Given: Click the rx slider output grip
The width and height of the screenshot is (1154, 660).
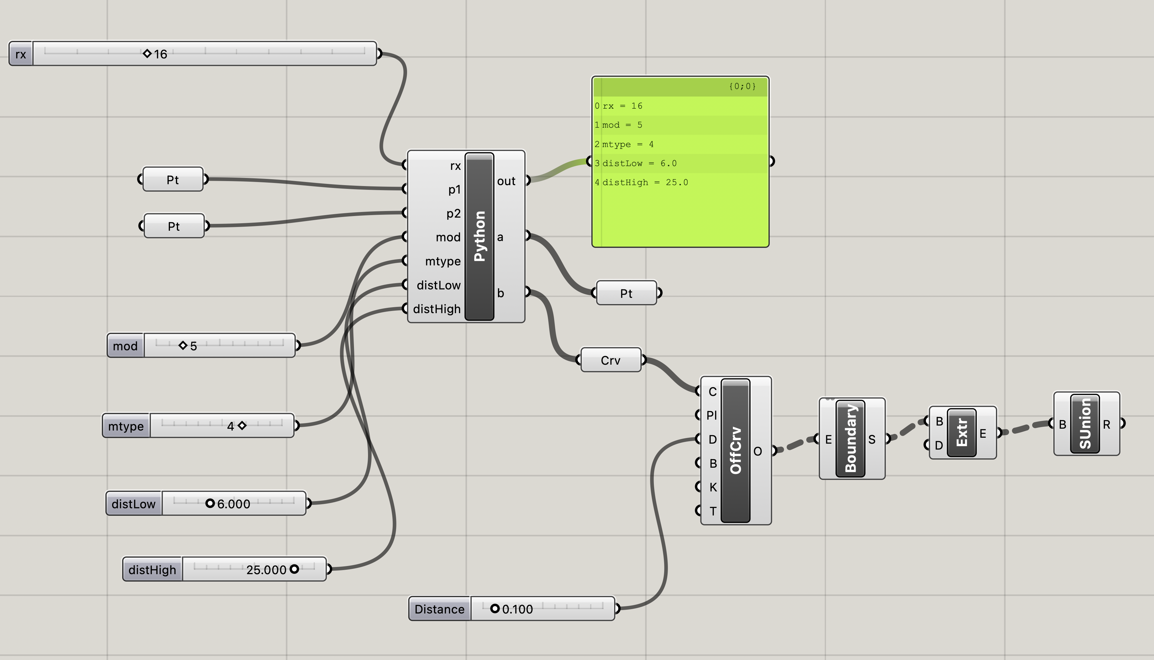Looking at the screenshot, I should pos(380,53).
